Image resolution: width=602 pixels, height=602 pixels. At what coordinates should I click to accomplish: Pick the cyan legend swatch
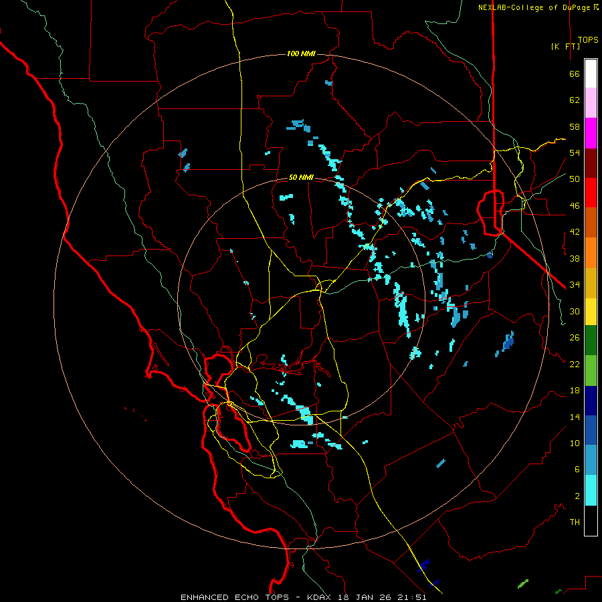point(591,490)
